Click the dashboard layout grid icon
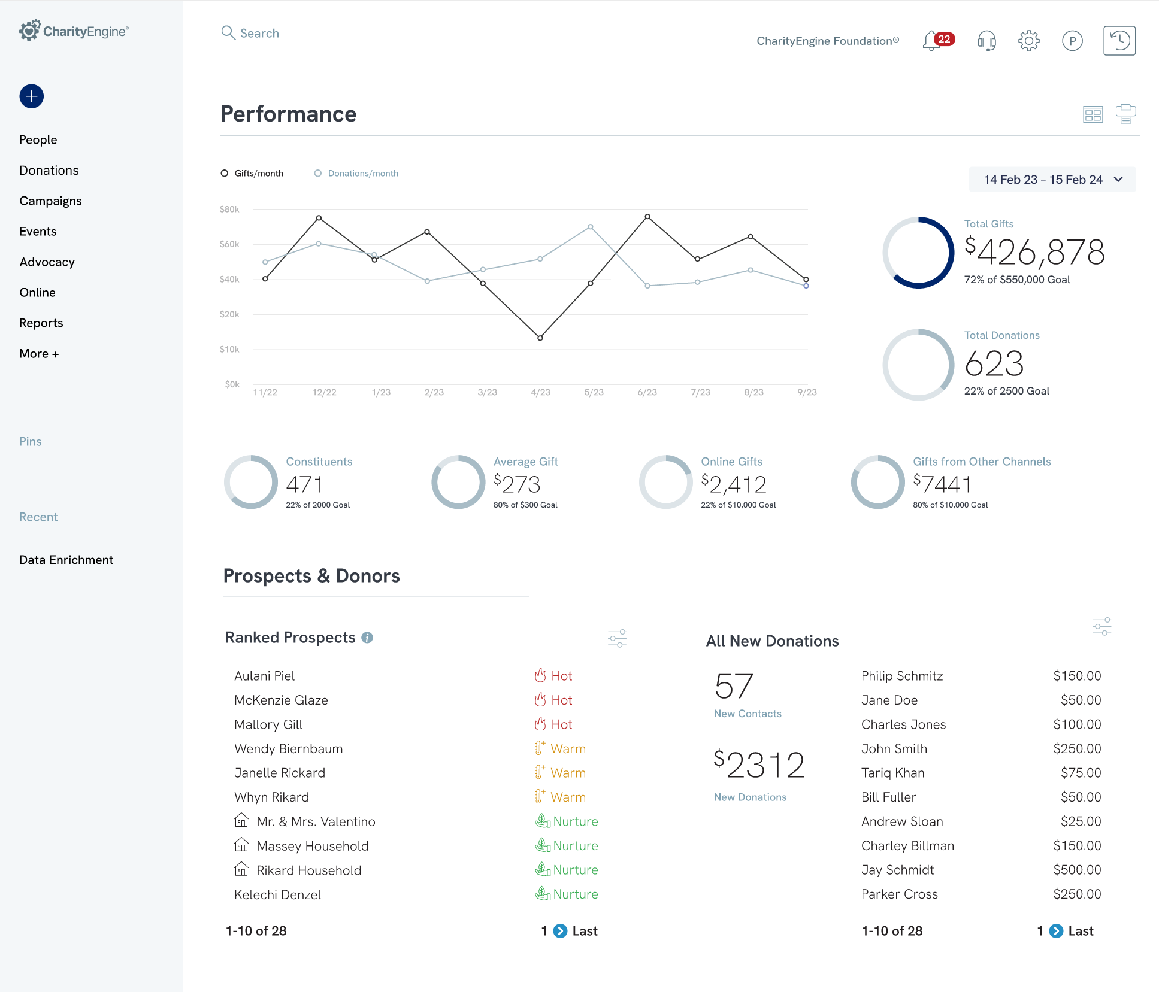 [x=1093, y=114]
